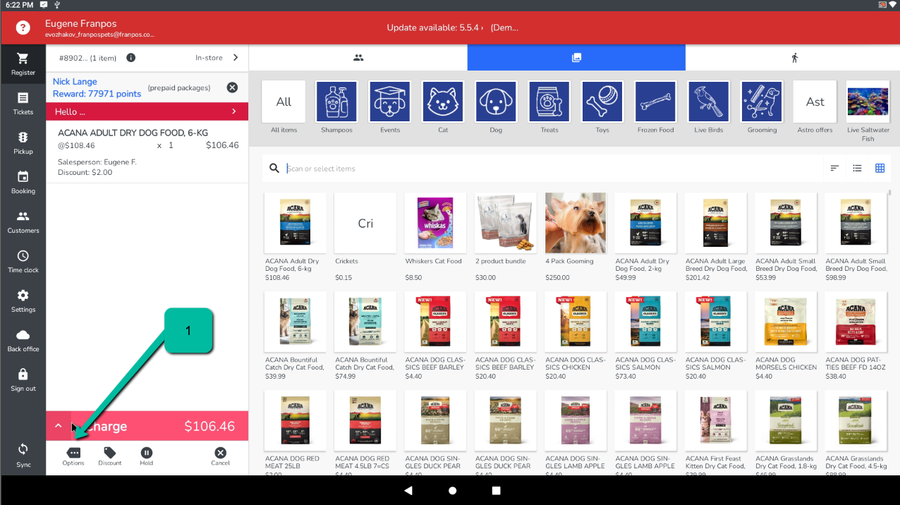Open Register in the sidebar
The width and height of the screenshot is (900, 505).
tap(23, 64)
